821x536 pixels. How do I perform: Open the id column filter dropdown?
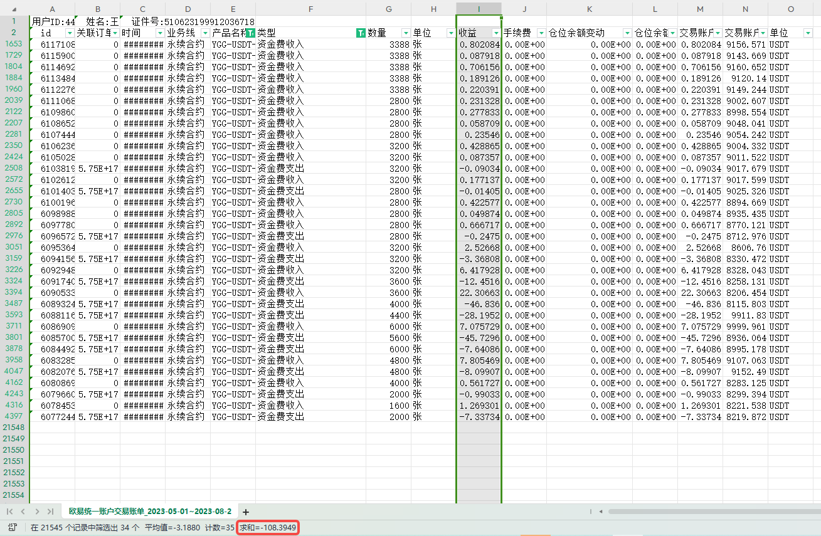pos(70,33)
